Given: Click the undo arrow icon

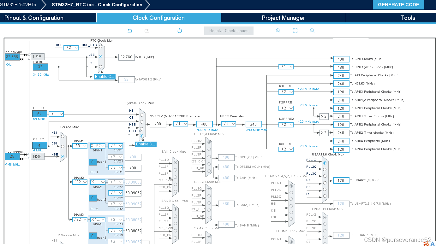Looking at the screenshot, I should [130, 31].
